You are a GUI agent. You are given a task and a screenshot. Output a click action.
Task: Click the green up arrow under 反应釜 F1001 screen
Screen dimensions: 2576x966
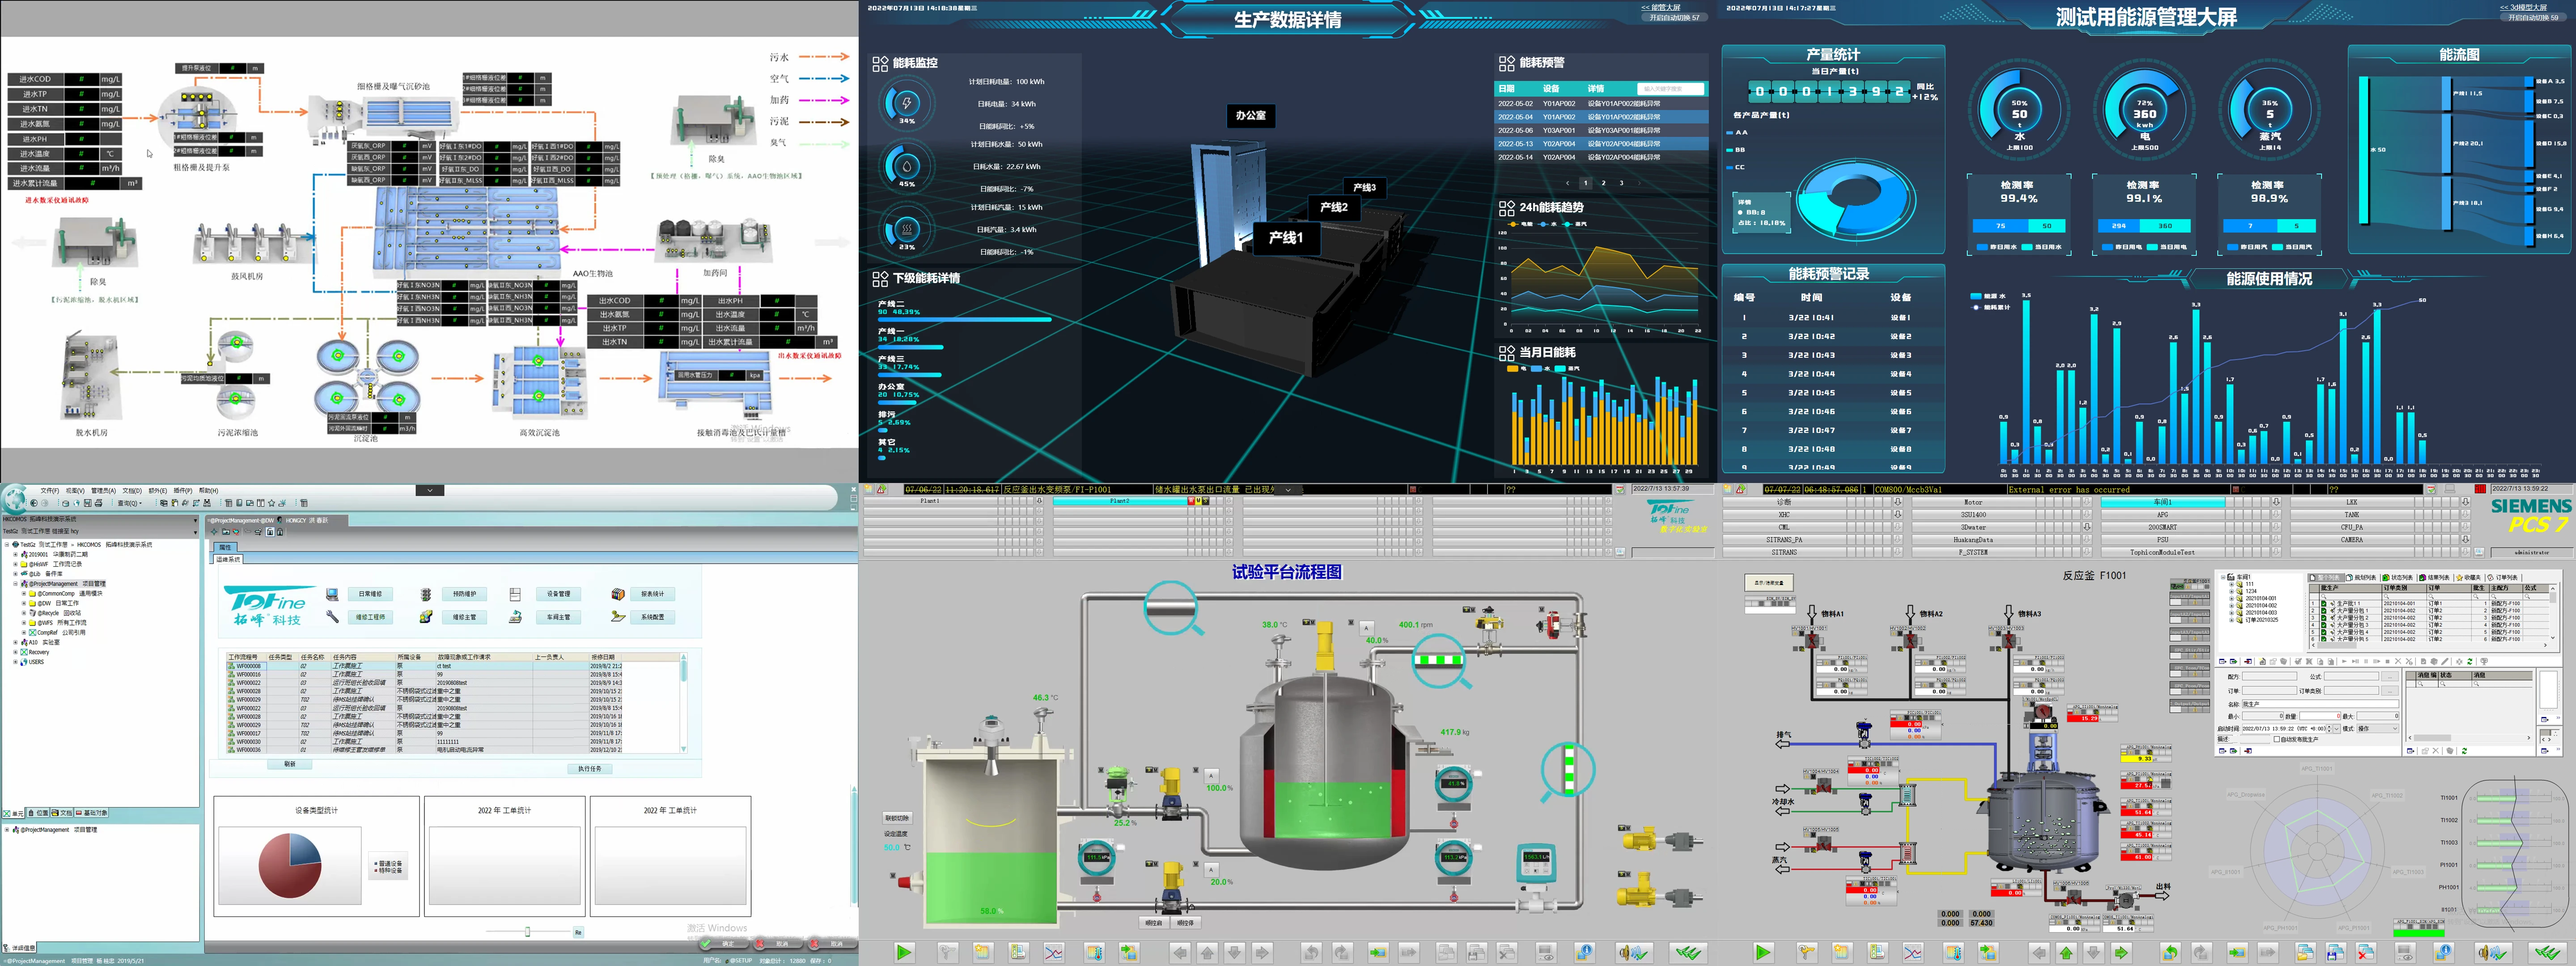[x=2066, y=953]
